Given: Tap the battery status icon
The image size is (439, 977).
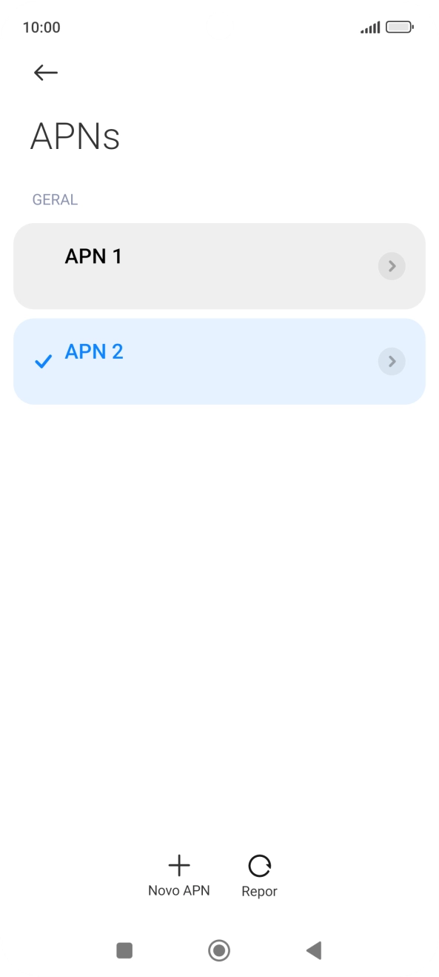Looking at the screenshot, I should (400, 27).
